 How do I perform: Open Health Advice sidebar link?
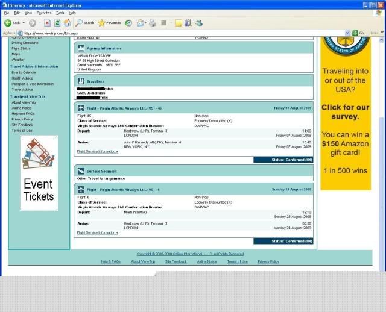[22, 78]
